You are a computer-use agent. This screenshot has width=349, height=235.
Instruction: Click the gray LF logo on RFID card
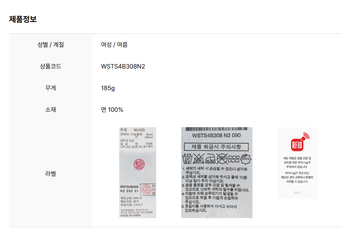[297, 193]
